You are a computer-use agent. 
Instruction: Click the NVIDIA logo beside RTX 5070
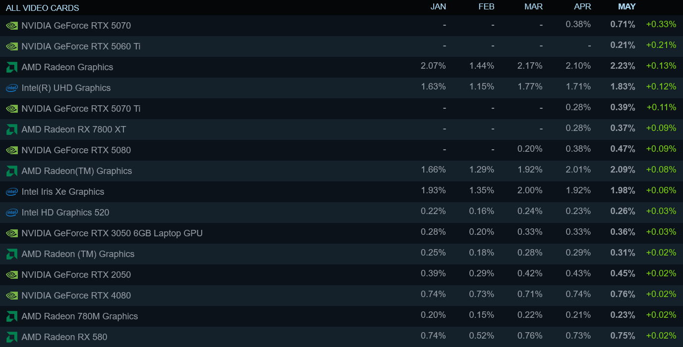tap(12, 26)
